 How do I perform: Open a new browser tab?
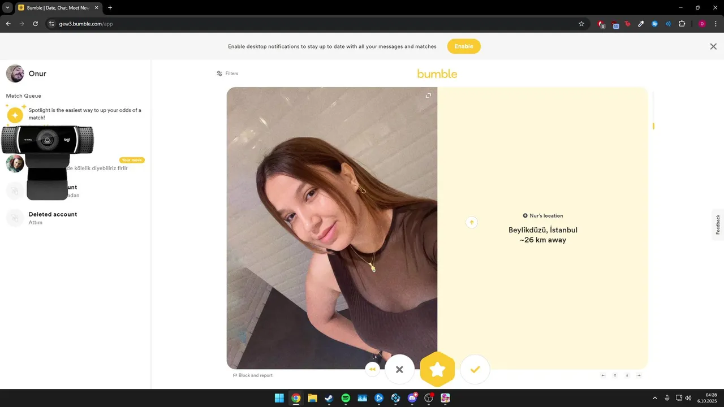[x=110, y=7]
